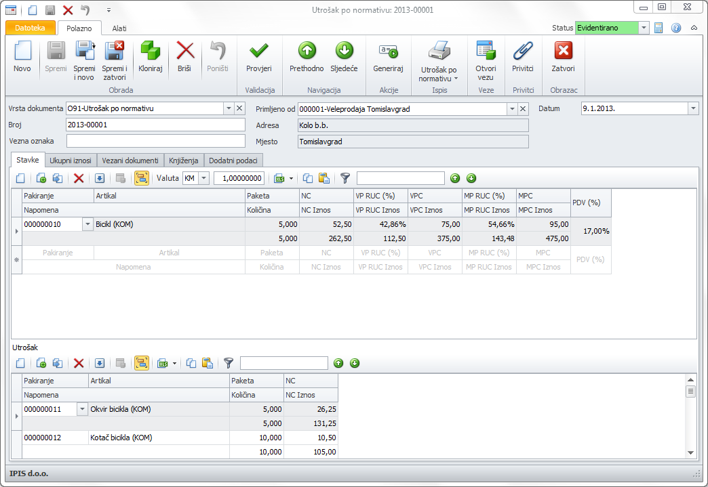
Task: Clear the Primljeno od field with its X
Action: tap(523, 109)
